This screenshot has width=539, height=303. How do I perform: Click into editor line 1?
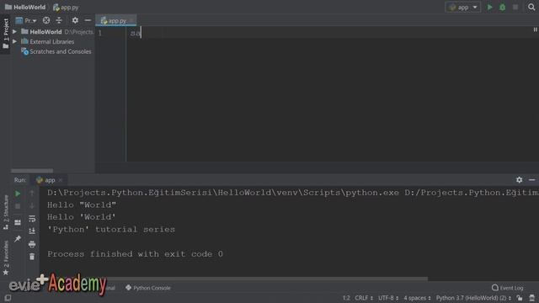[333, 33]
